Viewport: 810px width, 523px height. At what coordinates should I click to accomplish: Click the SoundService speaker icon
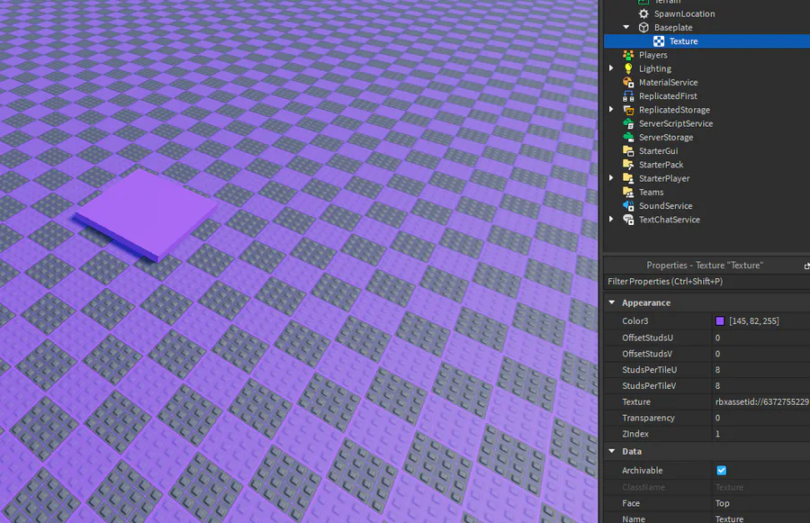628,205
